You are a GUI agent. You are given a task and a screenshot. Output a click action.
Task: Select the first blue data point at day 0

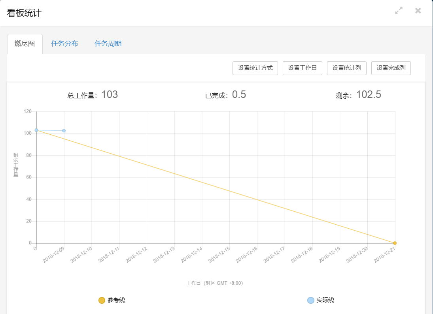click(36, 130)
